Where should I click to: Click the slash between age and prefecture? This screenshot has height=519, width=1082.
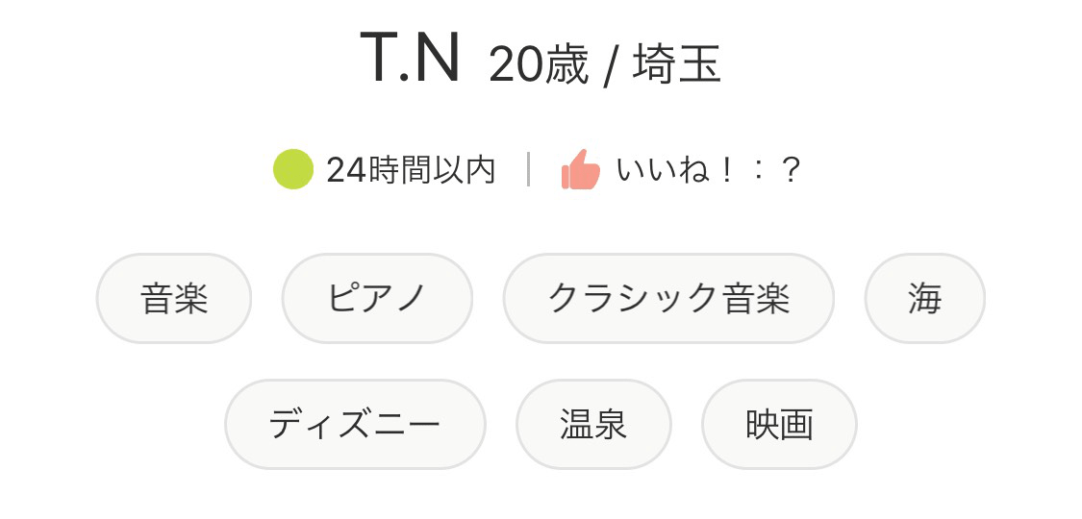click(x=609, y=67)
